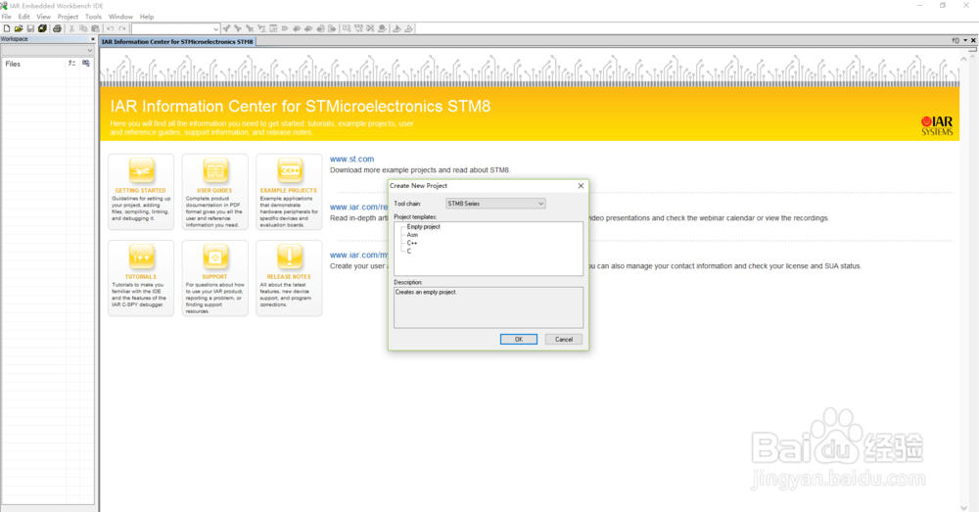Close the Create New Project dialog

pos(581,185)
